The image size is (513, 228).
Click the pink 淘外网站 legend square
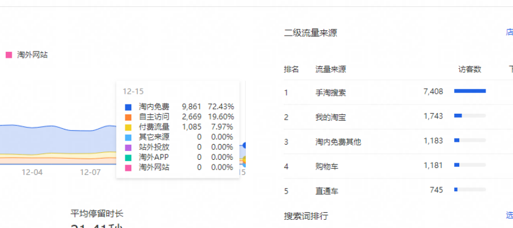9,55
